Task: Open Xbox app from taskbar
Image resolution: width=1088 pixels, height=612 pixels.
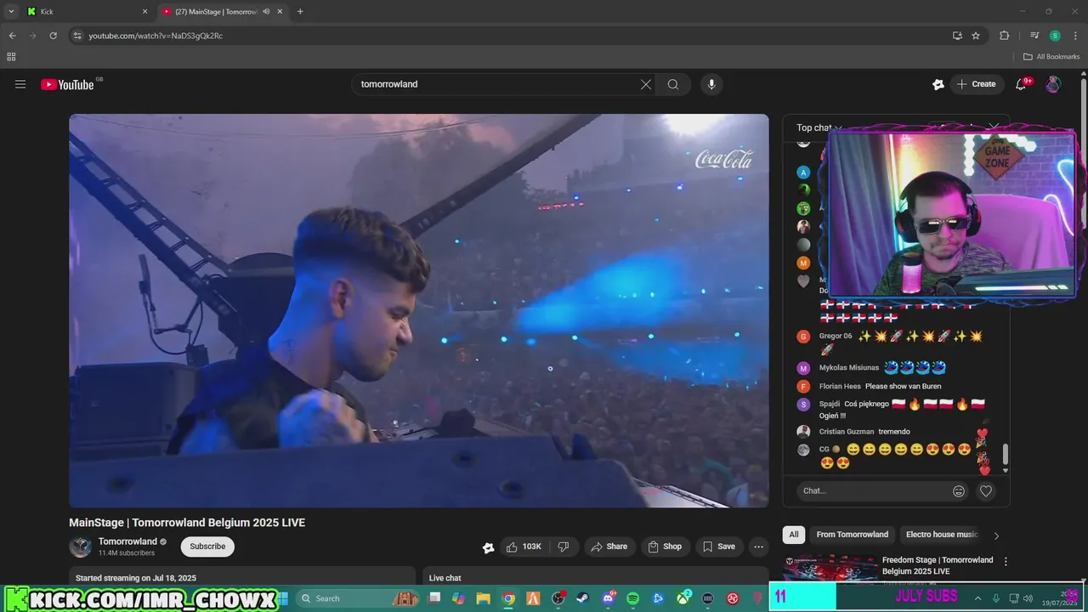Action: coord(683,598)
